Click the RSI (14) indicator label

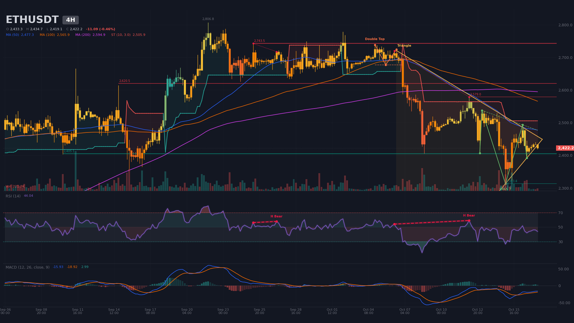click(x=13, y=196)
